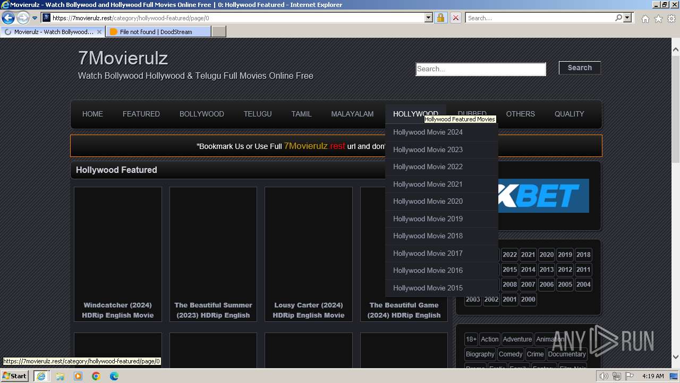Screen dimensions: 680x383
Task: Click the security lock icon in address bar
Action: [x=440, y=18]
